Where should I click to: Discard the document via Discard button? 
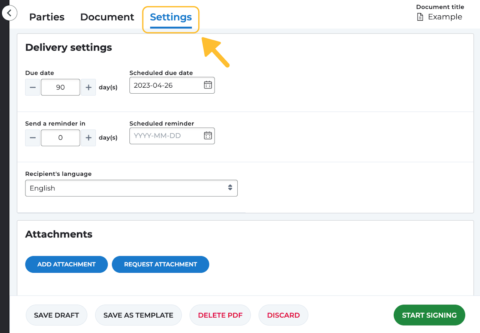[x=283, y=315]
